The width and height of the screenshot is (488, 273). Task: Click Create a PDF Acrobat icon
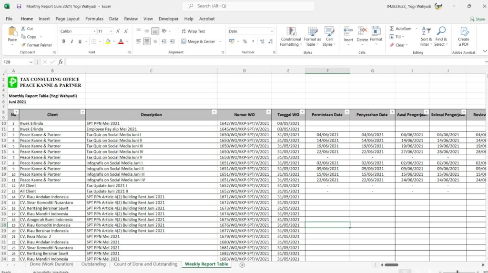point(464,36)
